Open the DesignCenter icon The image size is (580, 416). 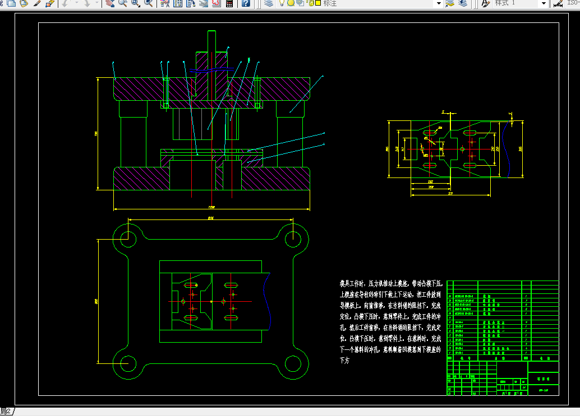pos(178,3)
